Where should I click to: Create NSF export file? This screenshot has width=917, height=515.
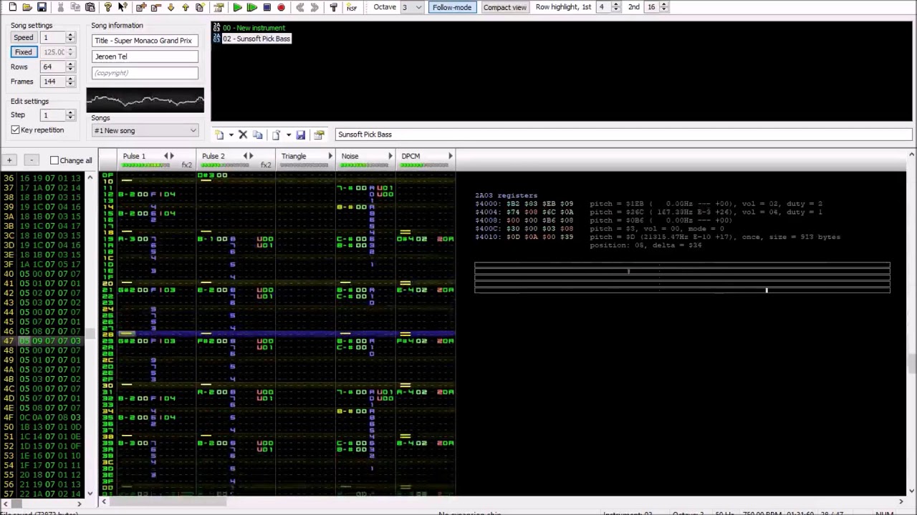(352, 7)
